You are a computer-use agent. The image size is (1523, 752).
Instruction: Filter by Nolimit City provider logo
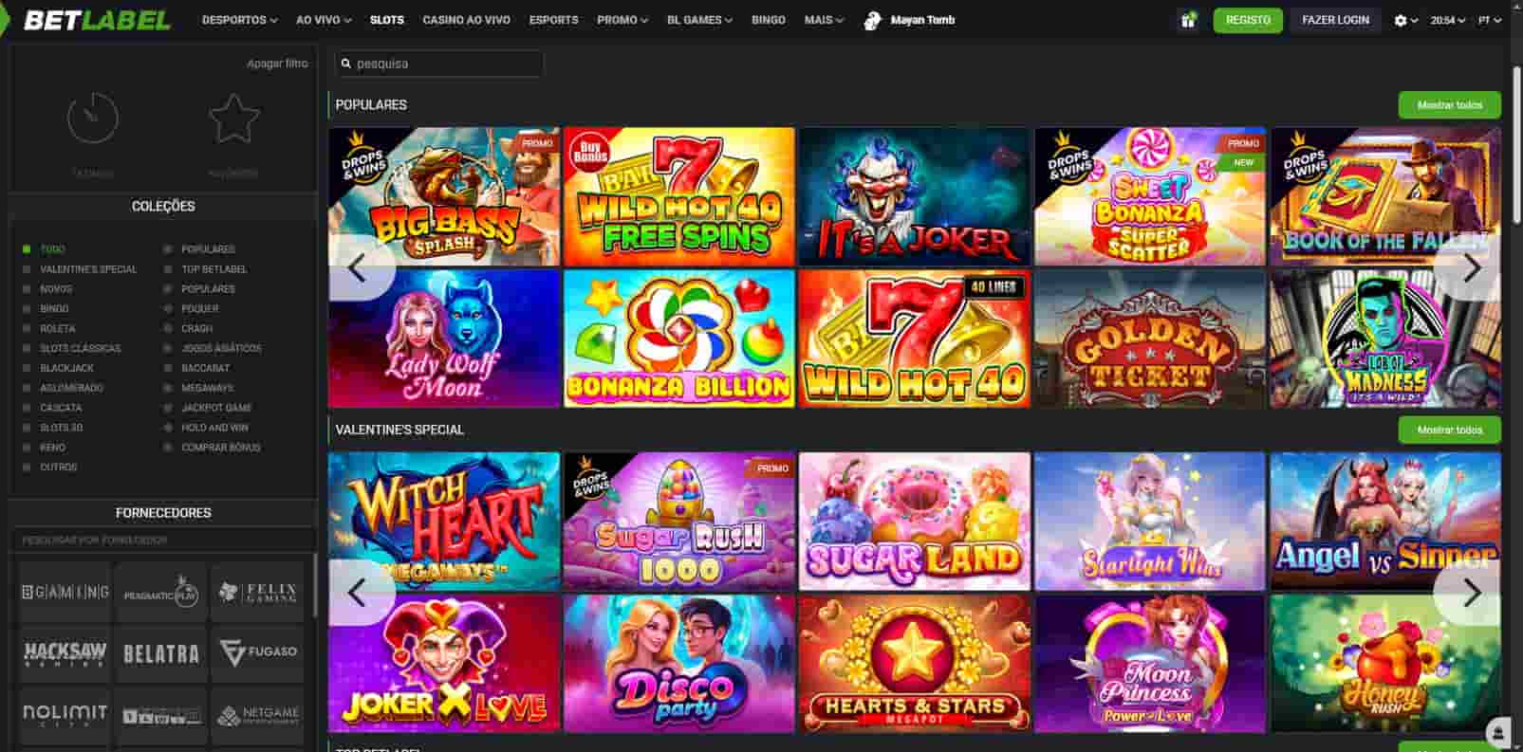(65, 714)
